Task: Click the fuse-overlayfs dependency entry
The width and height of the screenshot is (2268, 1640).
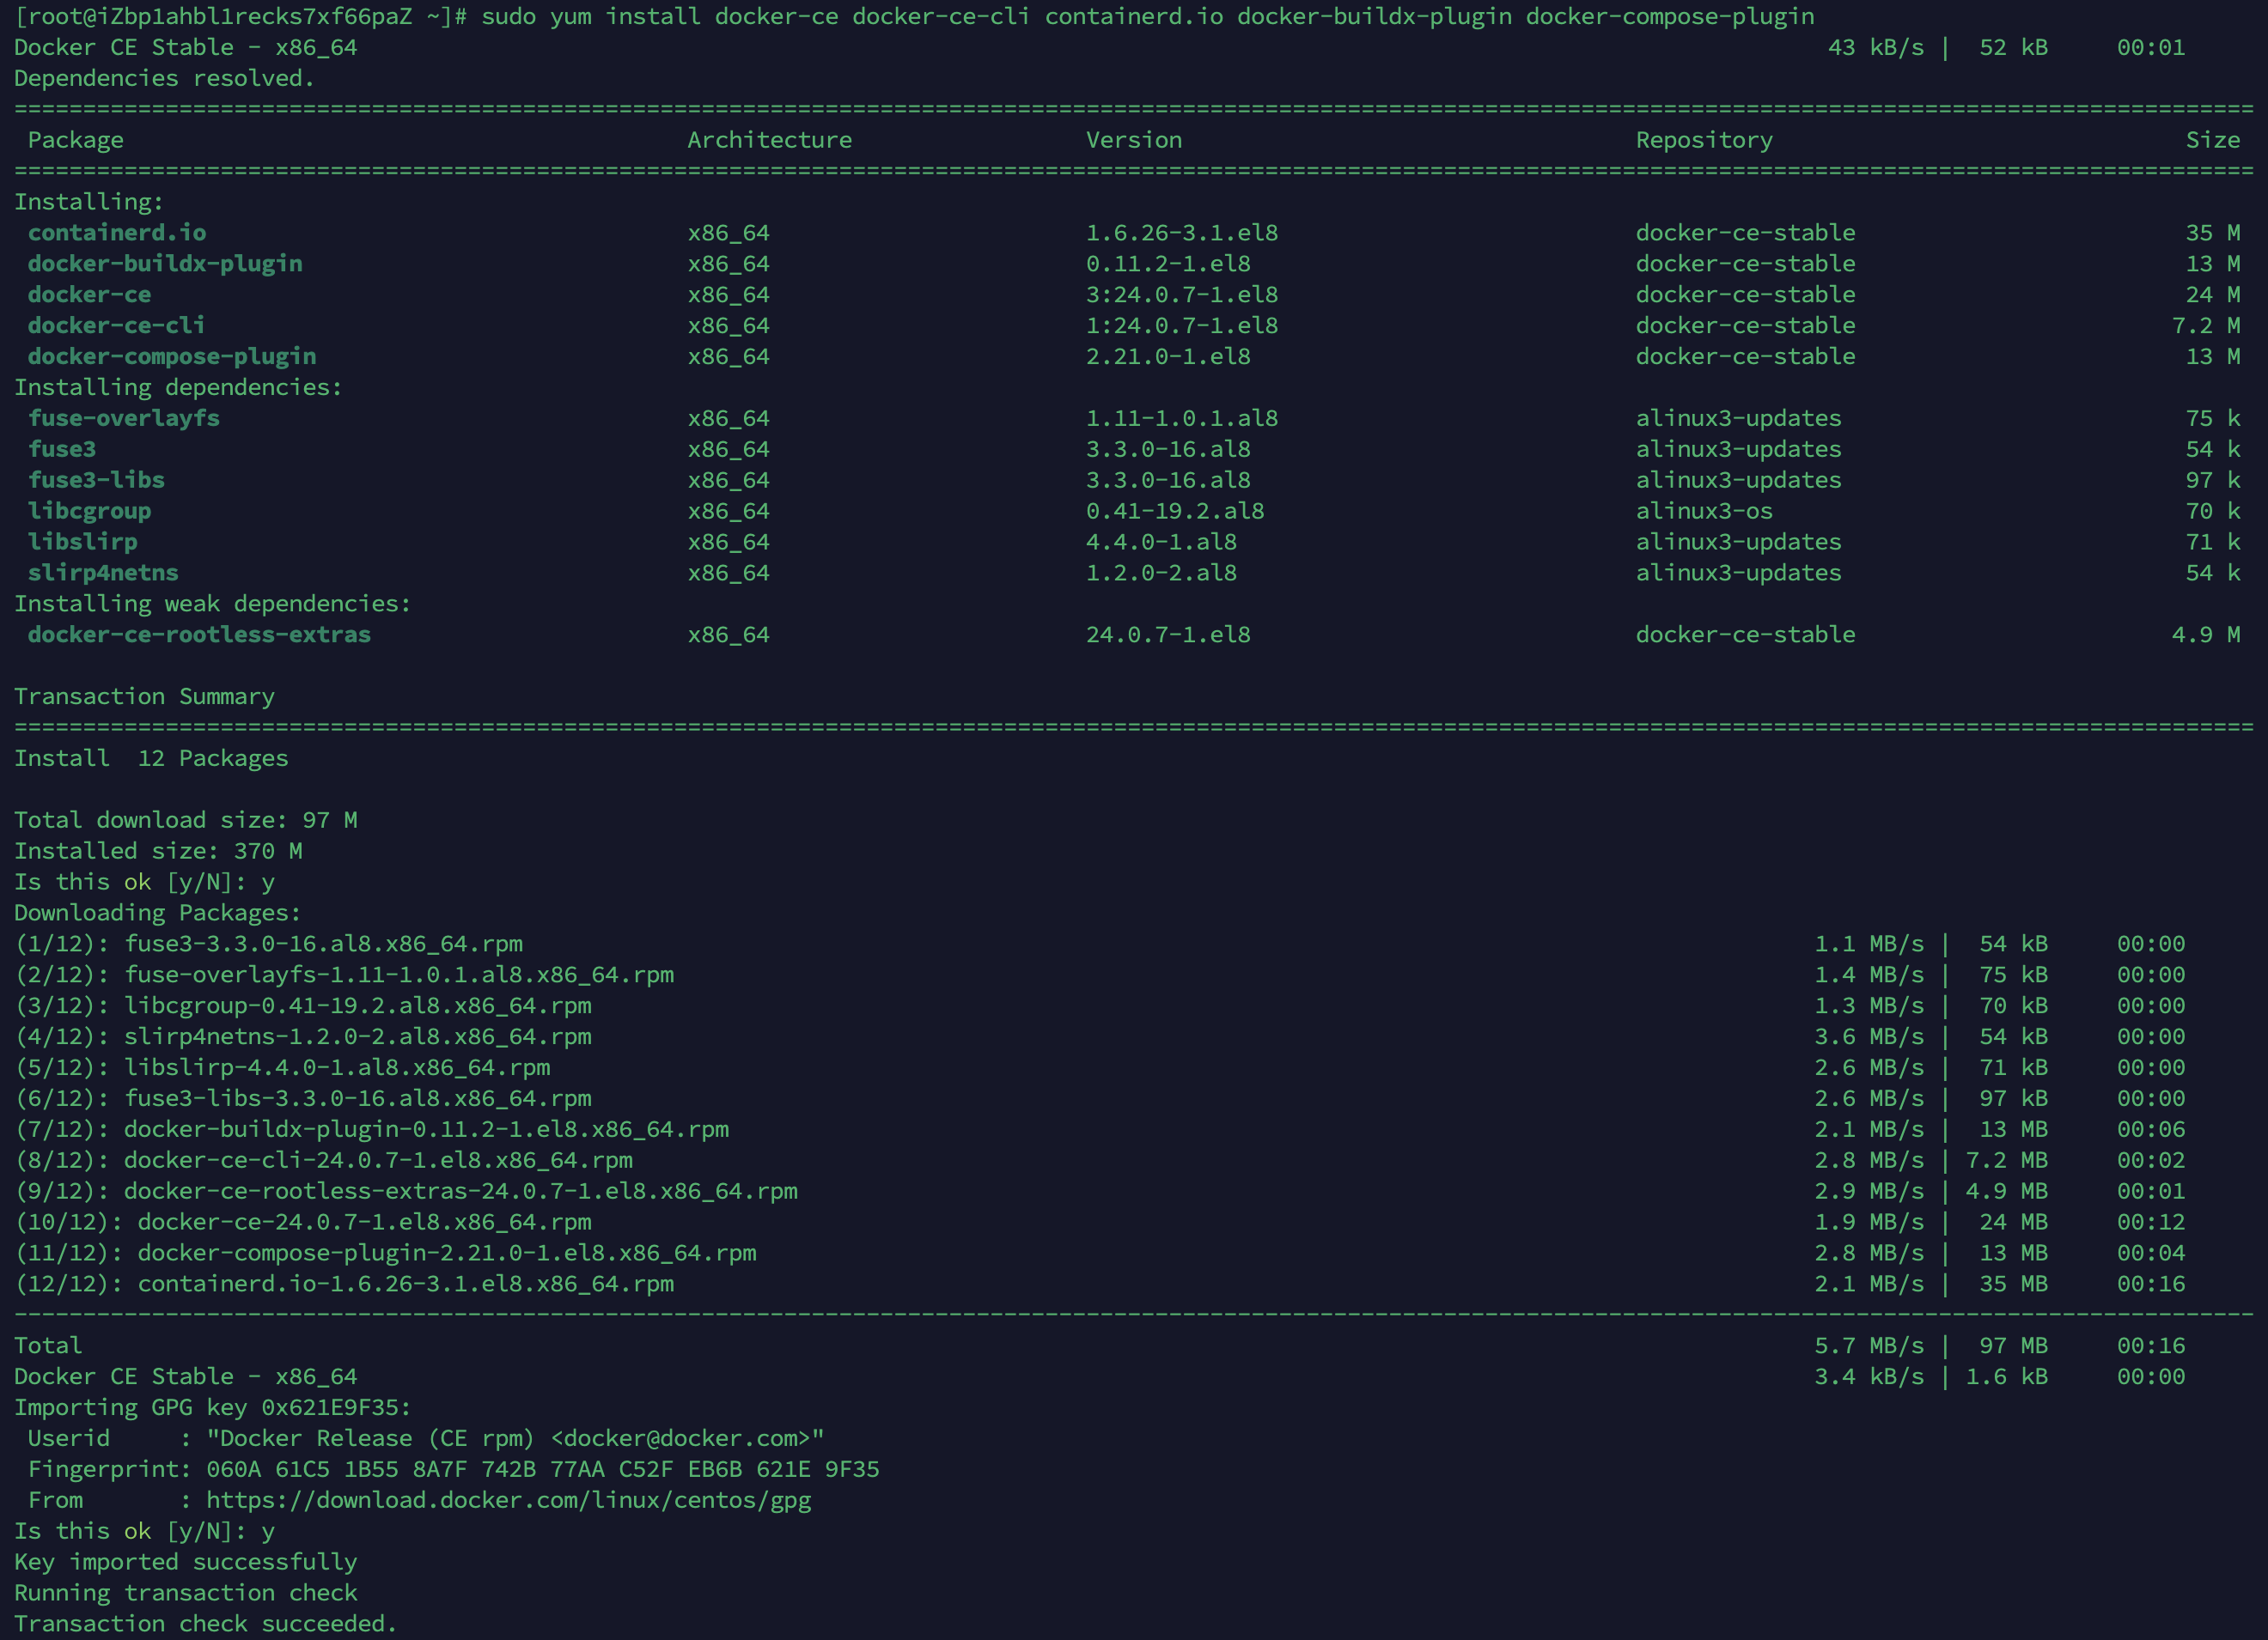Action: [x=123, y=418]
